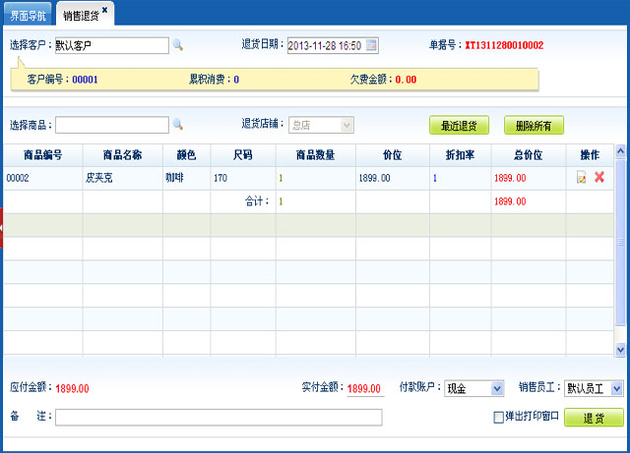Switch to the 界面导航 tab

[x=28, y=15]
